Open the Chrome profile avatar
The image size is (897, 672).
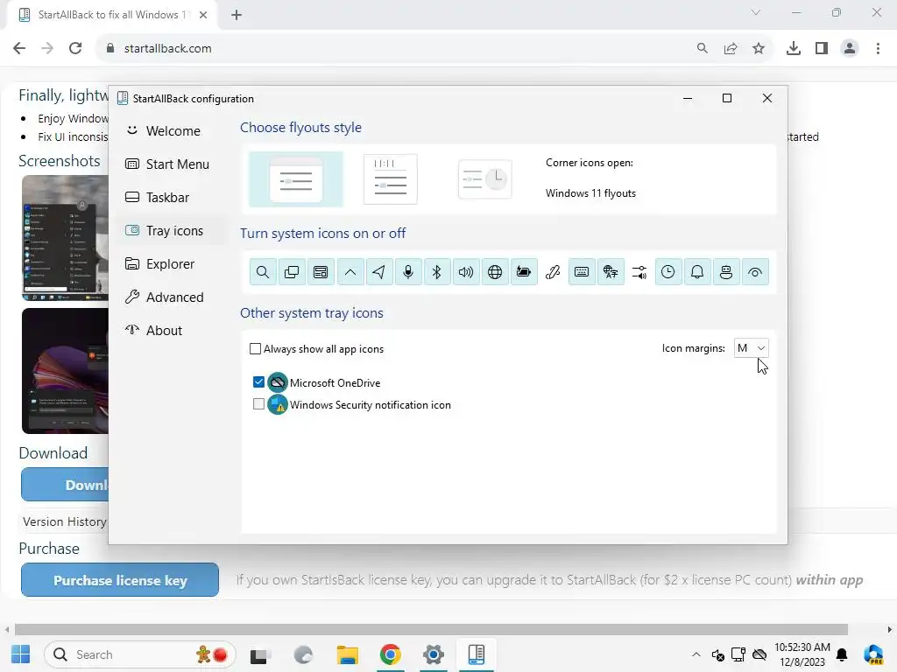tap(850, 49)
